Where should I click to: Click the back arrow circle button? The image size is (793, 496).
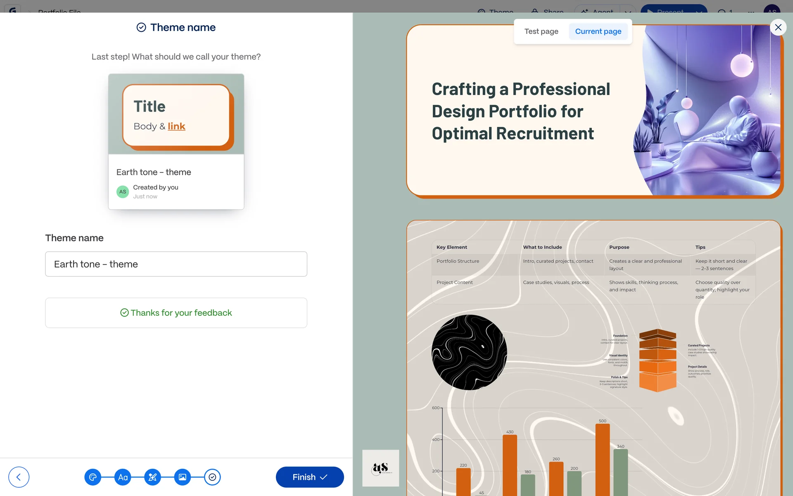[19, 477]
